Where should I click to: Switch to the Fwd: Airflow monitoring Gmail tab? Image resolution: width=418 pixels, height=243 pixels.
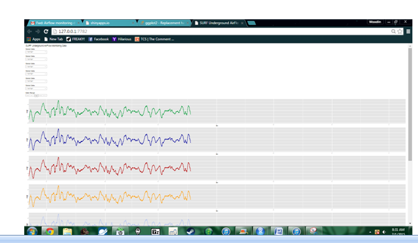coord(55,23)
